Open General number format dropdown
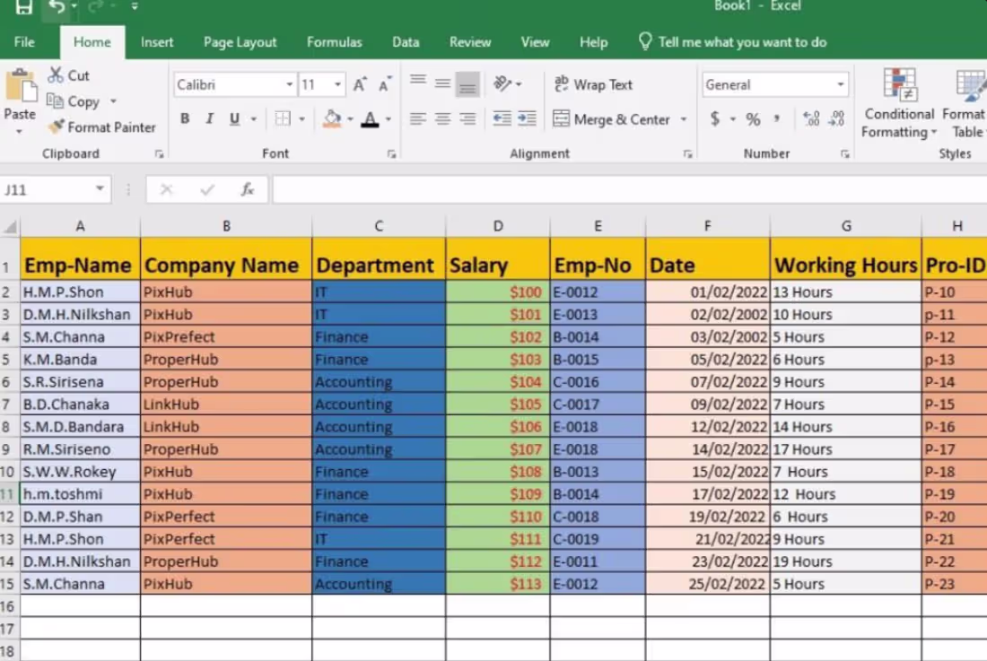987x661 pixels. [841, 84]
